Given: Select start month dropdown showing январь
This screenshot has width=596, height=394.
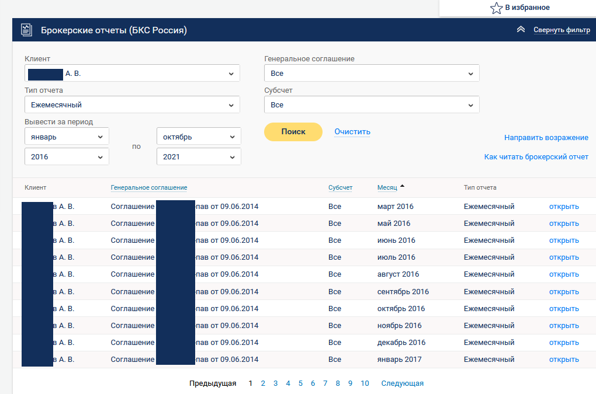Looking at the screenshot, I should tap(67, 137).
